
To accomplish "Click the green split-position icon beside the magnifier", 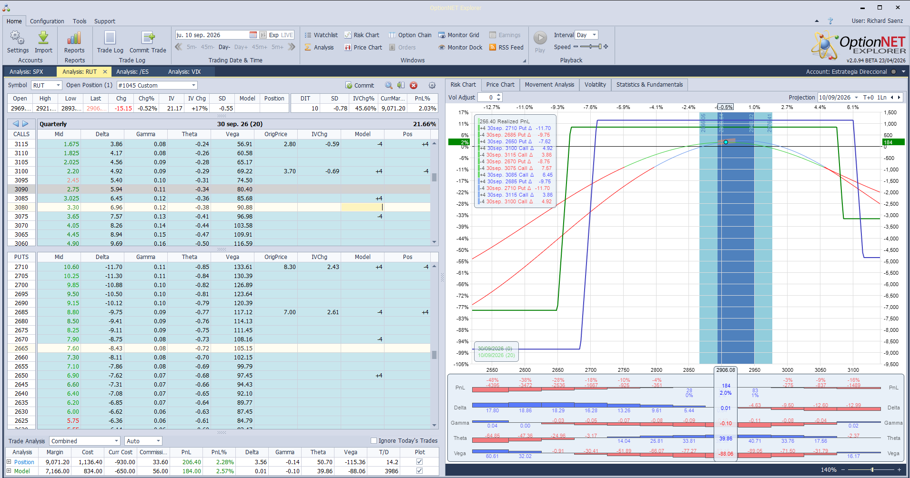I will pyautogui.click(x=401, y=85).
